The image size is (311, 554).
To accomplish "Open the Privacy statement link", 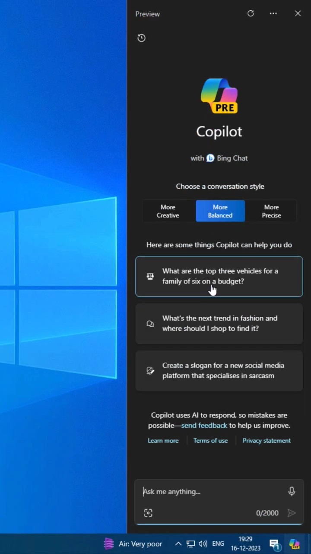I will pos(267,441).
